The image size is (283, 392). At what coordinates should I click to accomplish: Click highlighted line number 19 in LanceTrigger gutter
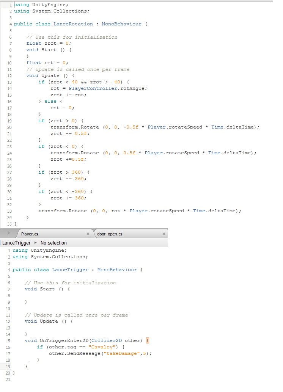tap(8, 367)
